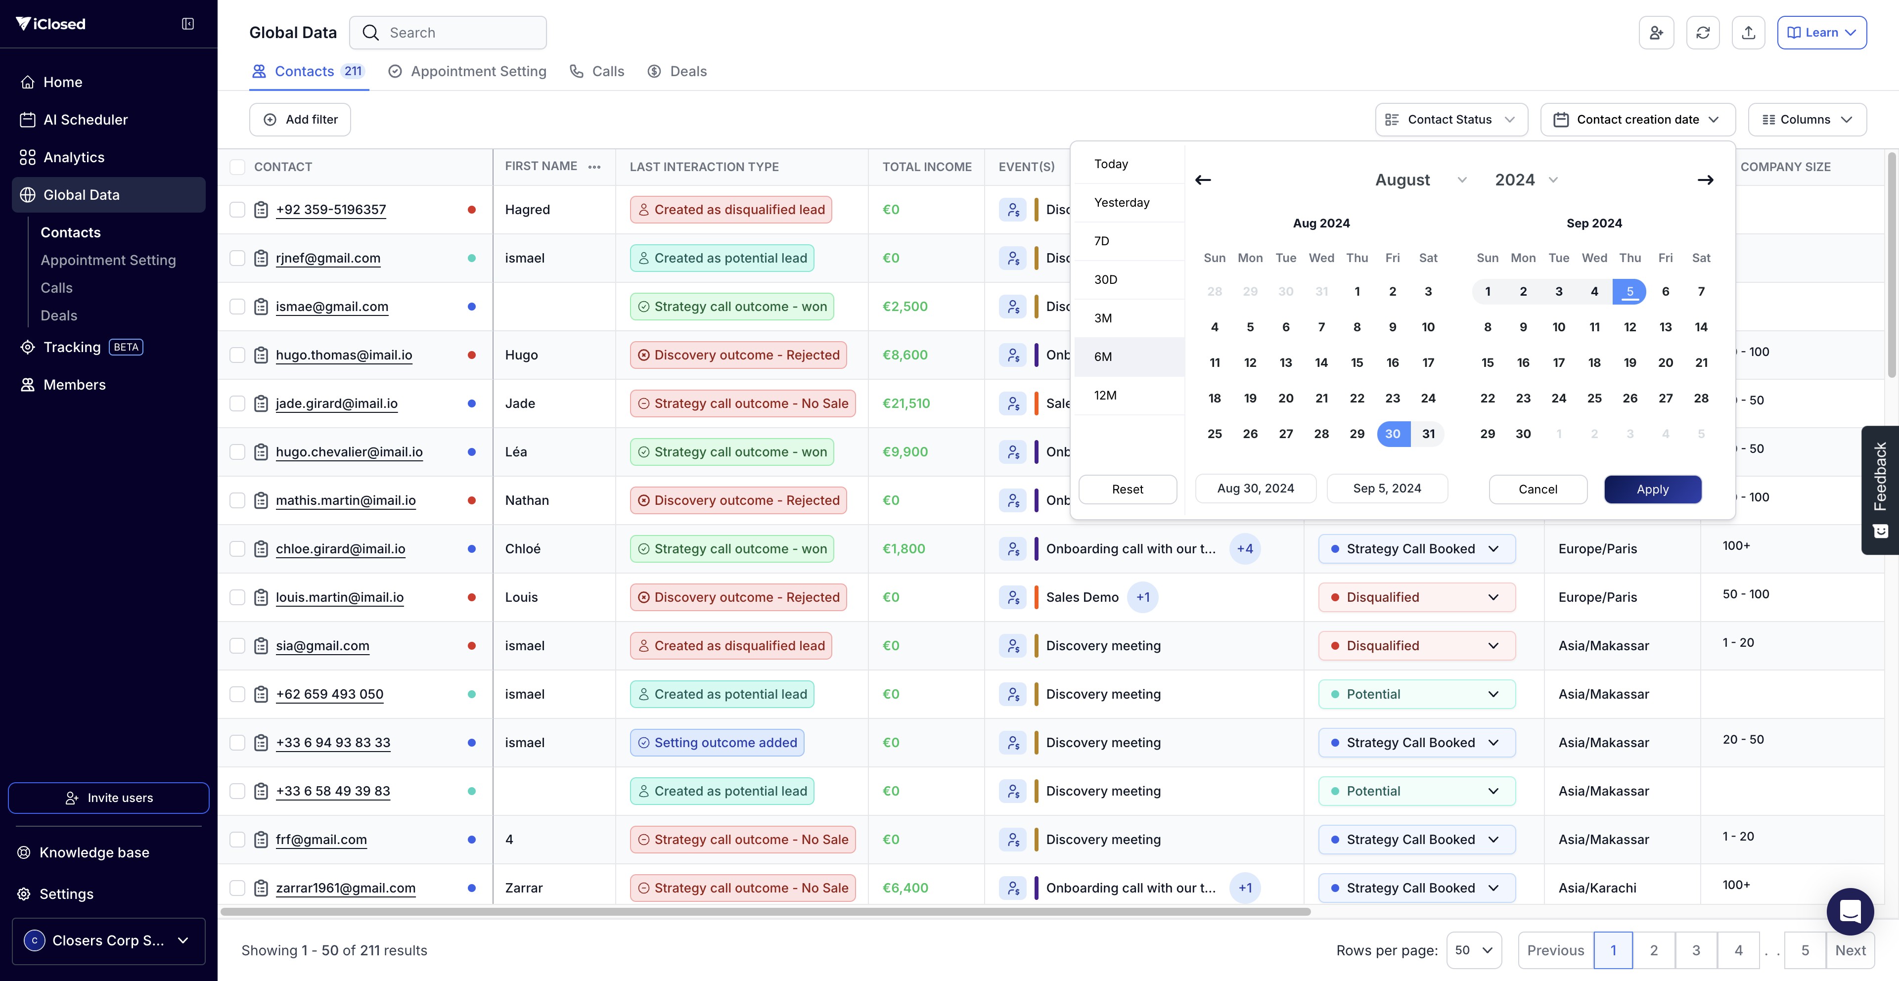Open First Name column options dots

click(594, 167)
